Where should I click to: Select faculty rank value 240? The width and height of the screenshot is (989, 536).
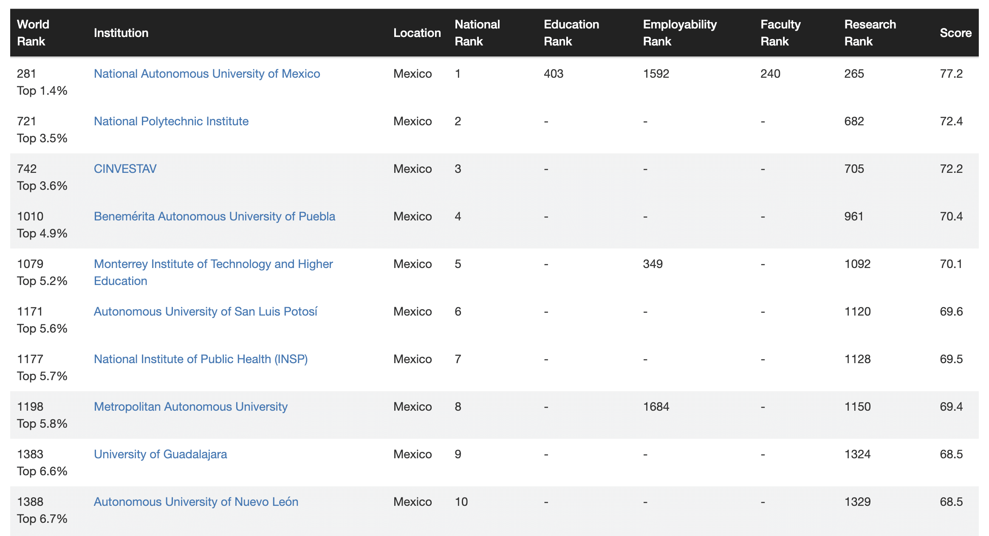(771, 73)
